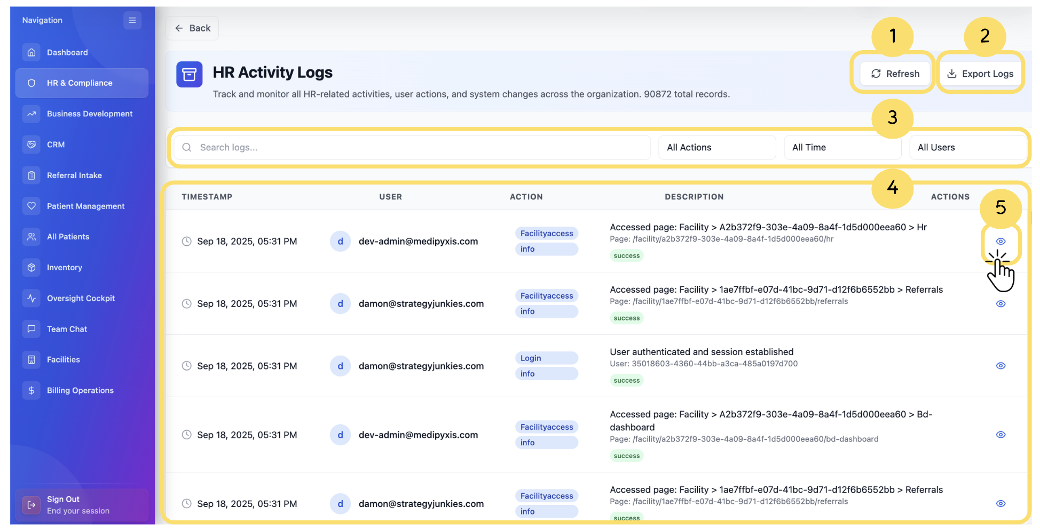
Task: Click the CRM handshake icon
Action: tap(31, 144)
